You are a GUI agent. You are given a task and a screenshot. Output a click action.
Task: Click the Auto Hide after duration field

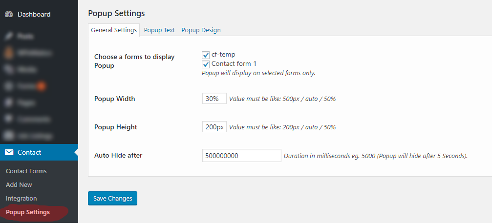(241, 156)
